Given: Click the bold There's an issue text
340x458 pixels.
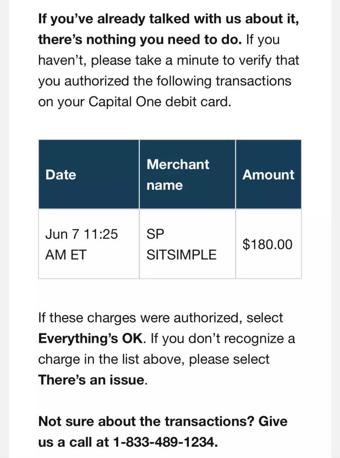Looking at the screenshot, I should pyautogui.click(x=91, y=380).
